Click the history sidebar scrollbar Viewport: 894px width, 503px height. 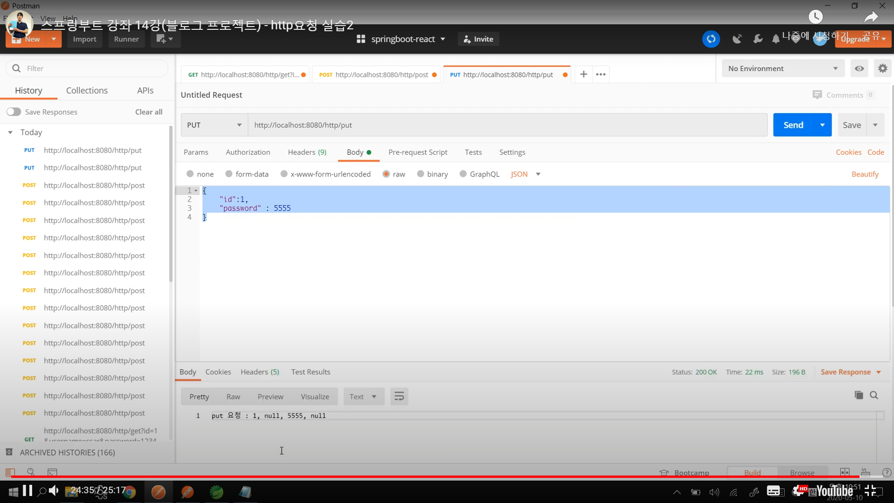[x=171, y=204]
